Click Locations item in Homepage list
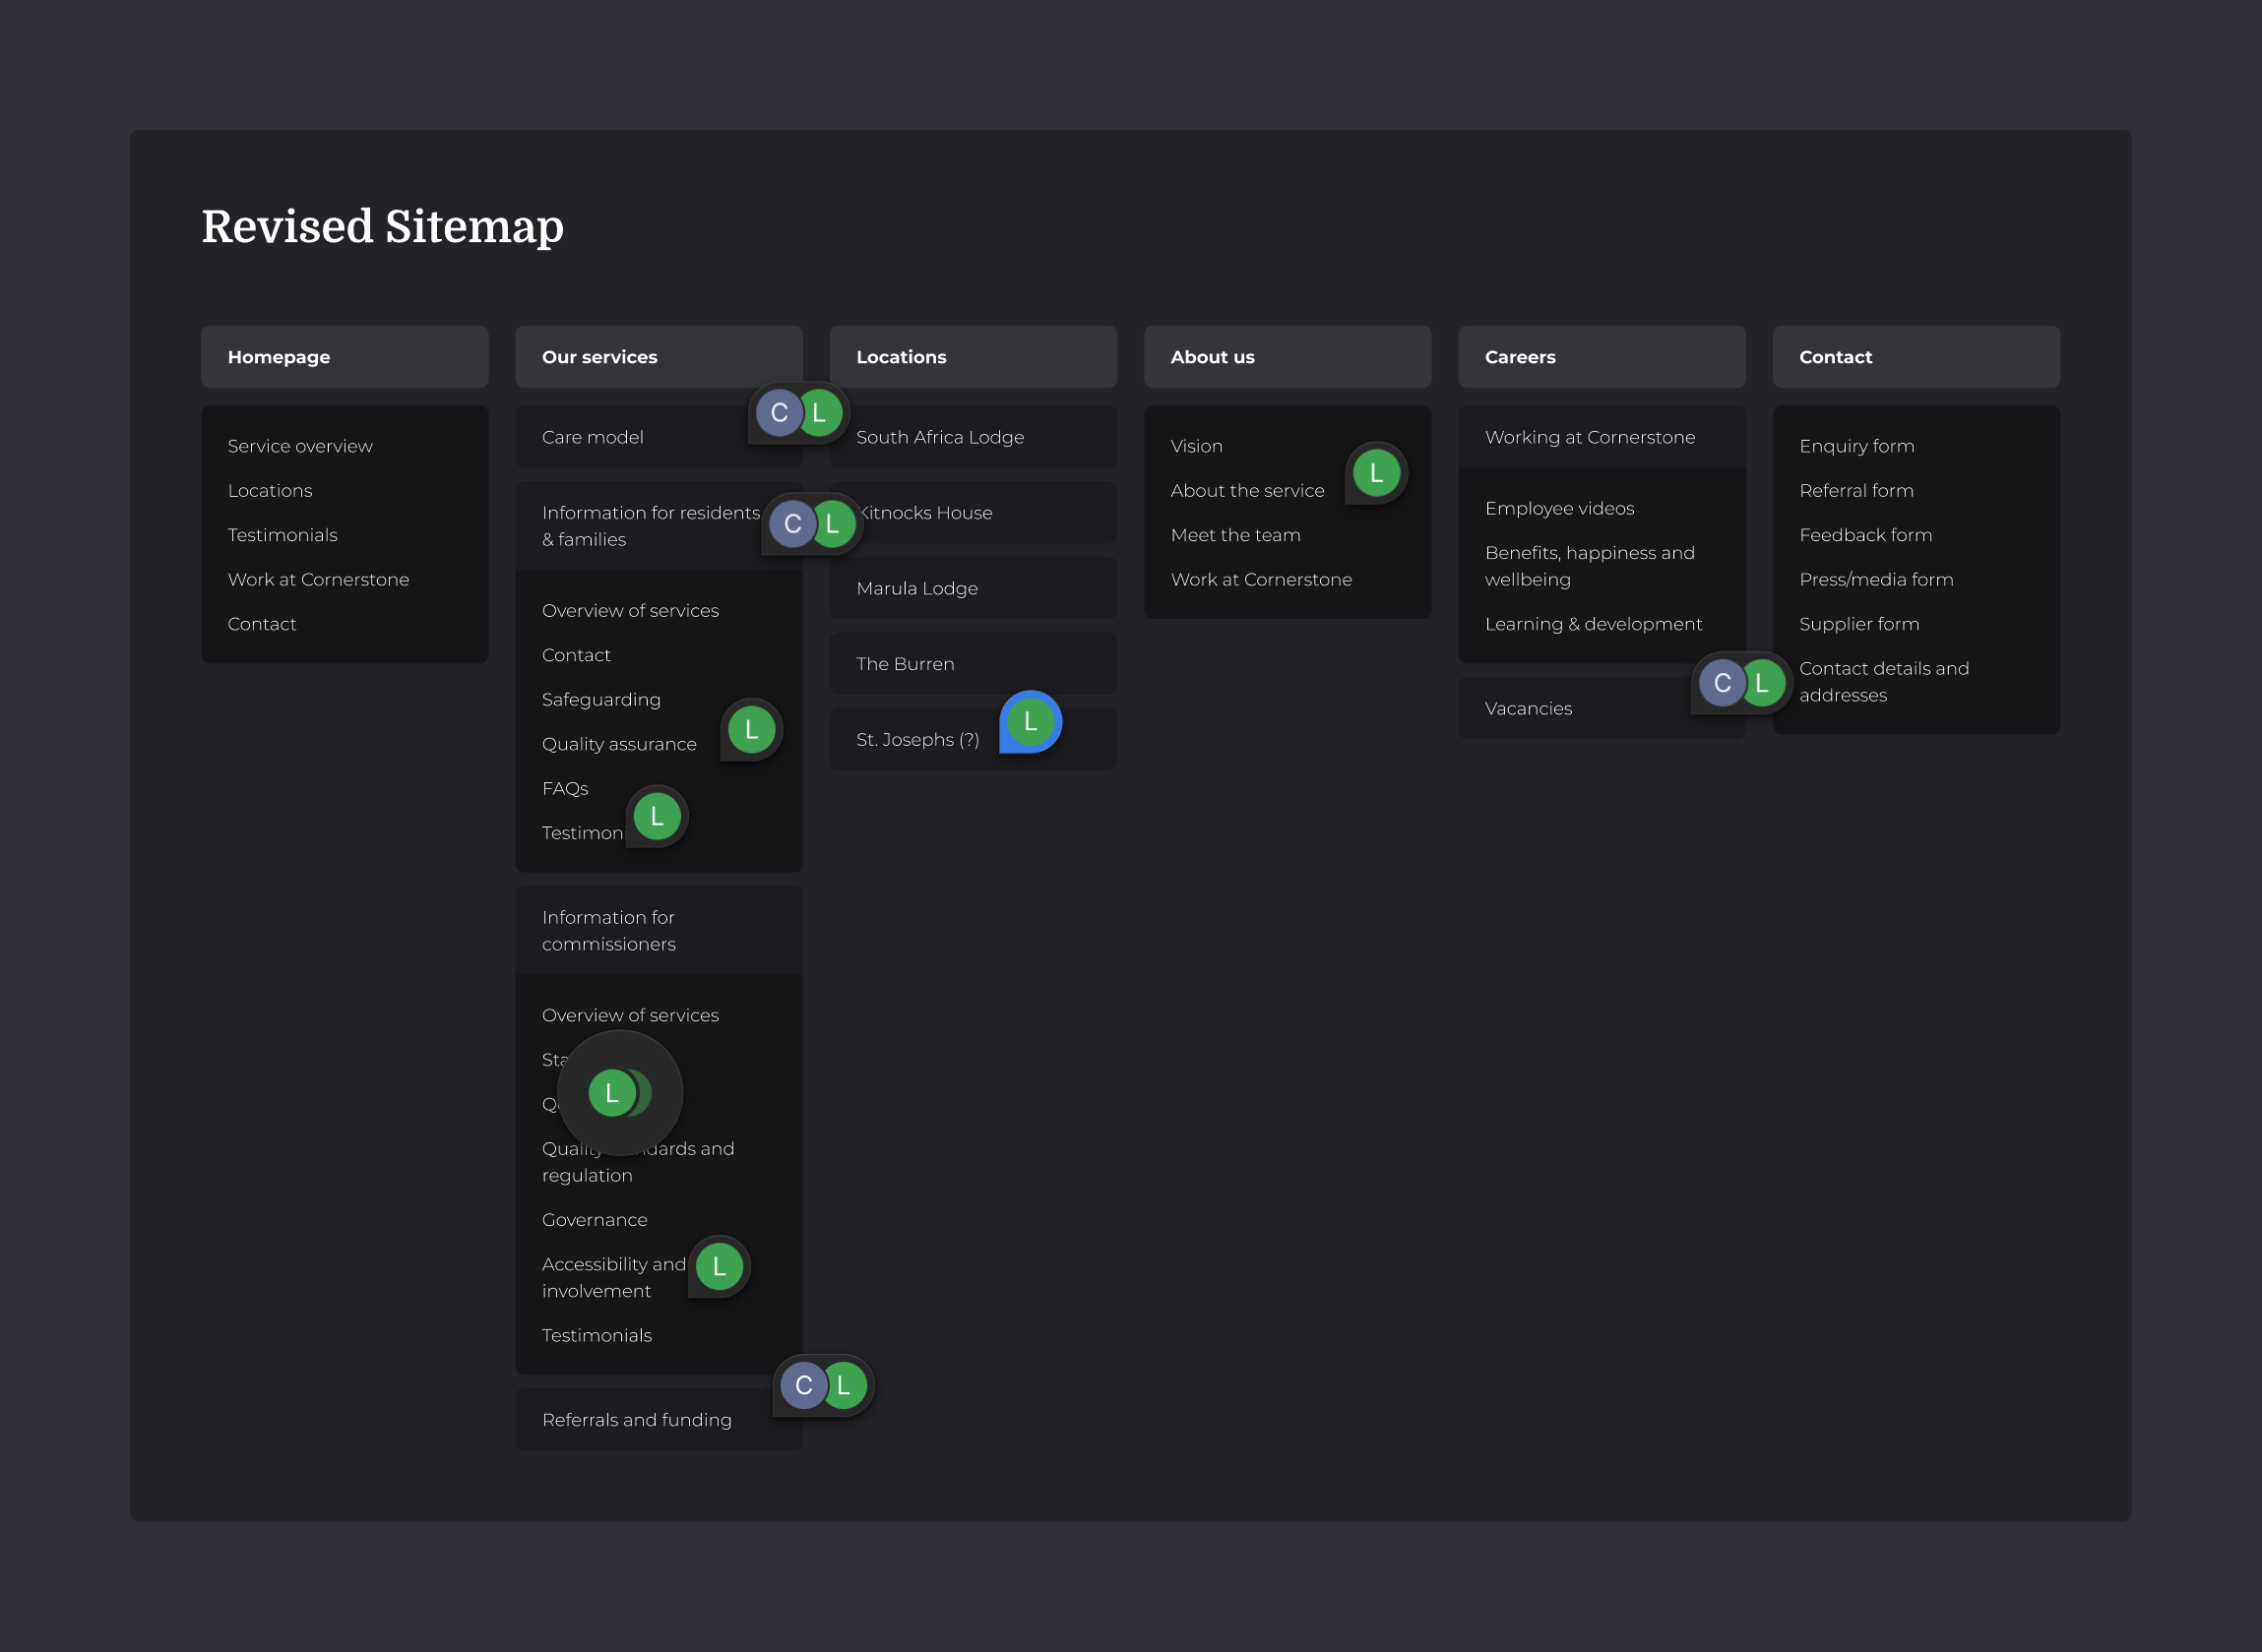This screenshot has width=2262, height=1652. [270, 491]
